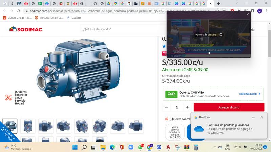The image size is (271, 152).
Task: Open Microsoft Office from taskbar
Action: (122, 147)
